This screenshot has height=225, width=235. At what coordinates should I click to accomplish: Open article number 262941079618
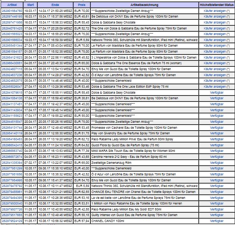click(12, 93)
